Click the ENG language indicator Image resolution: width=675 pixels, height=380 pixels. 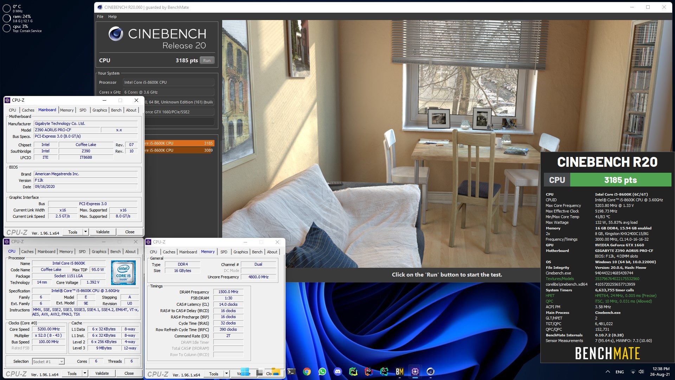(620, 372)
